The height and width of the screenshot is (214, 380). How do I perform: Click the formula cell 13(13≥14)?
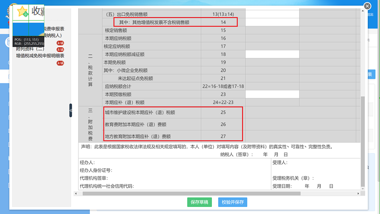click(x=223, y=14)
